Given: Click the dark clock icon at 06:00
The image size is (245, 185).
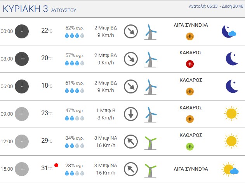Looking at the screenshot, I should [22, 86].
